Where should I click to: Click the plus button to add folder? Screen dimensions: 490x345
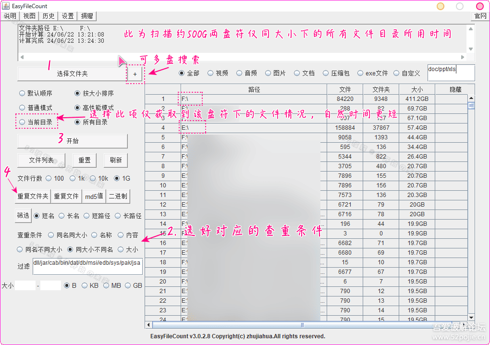click(x=135, y=74)
